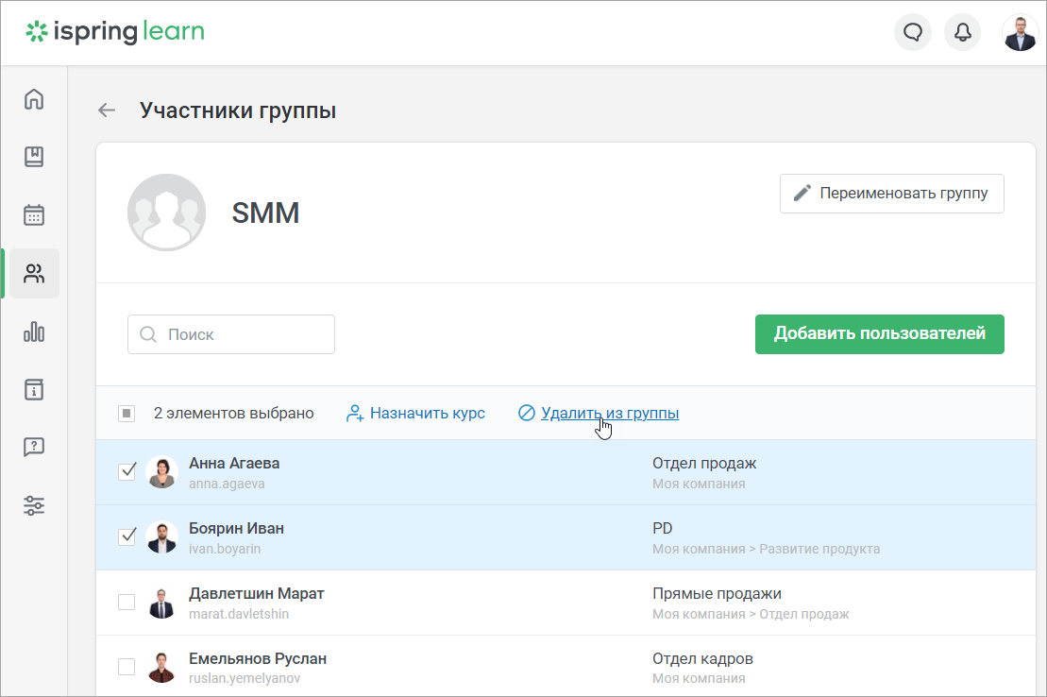Click Боярин Иван's avatar
The width and height of the screenshot is (1047, 697).
tap(161, 536)
